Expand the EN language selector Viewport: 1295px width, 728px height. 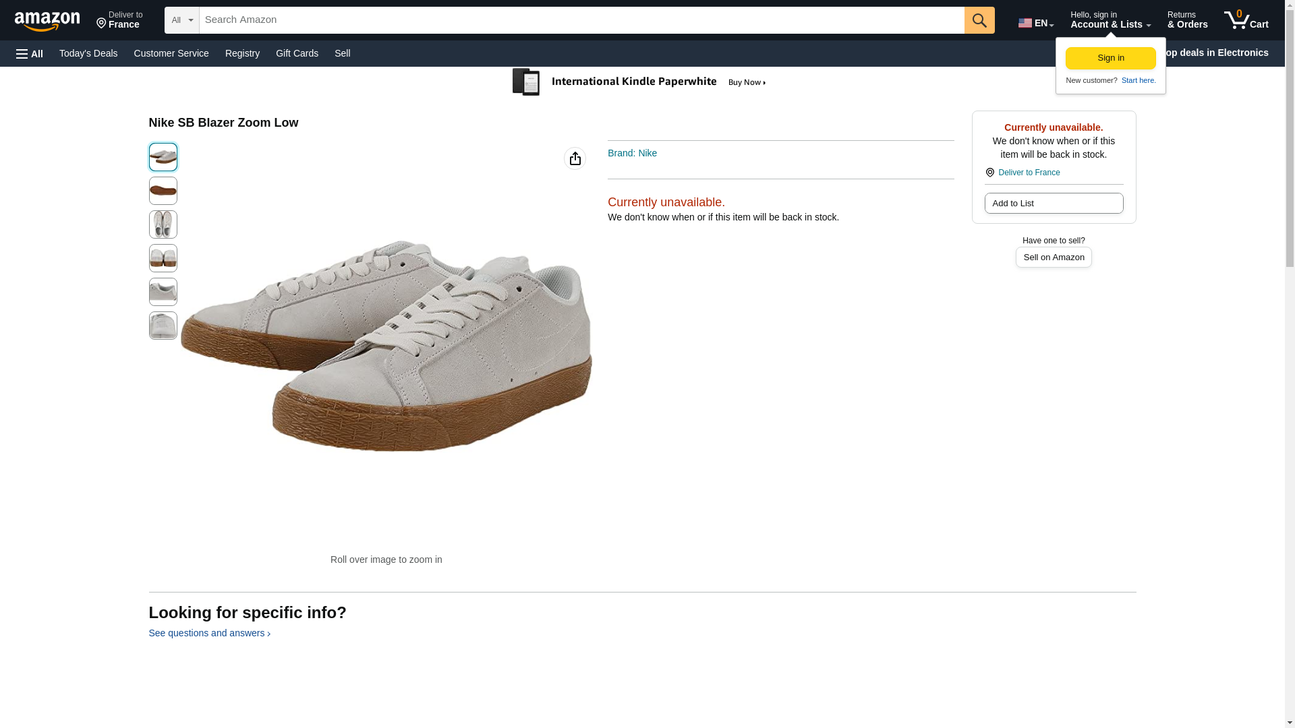(1035, 23)
